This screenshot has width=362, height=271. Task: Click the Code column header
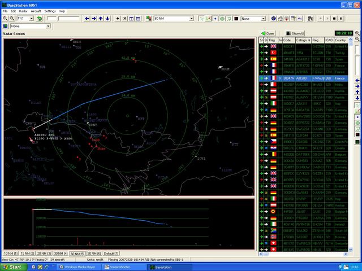(x=289, y=40)
